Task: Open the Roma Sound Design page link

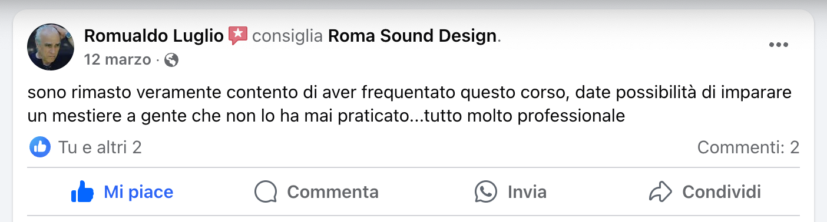Action: coord(412,36)
